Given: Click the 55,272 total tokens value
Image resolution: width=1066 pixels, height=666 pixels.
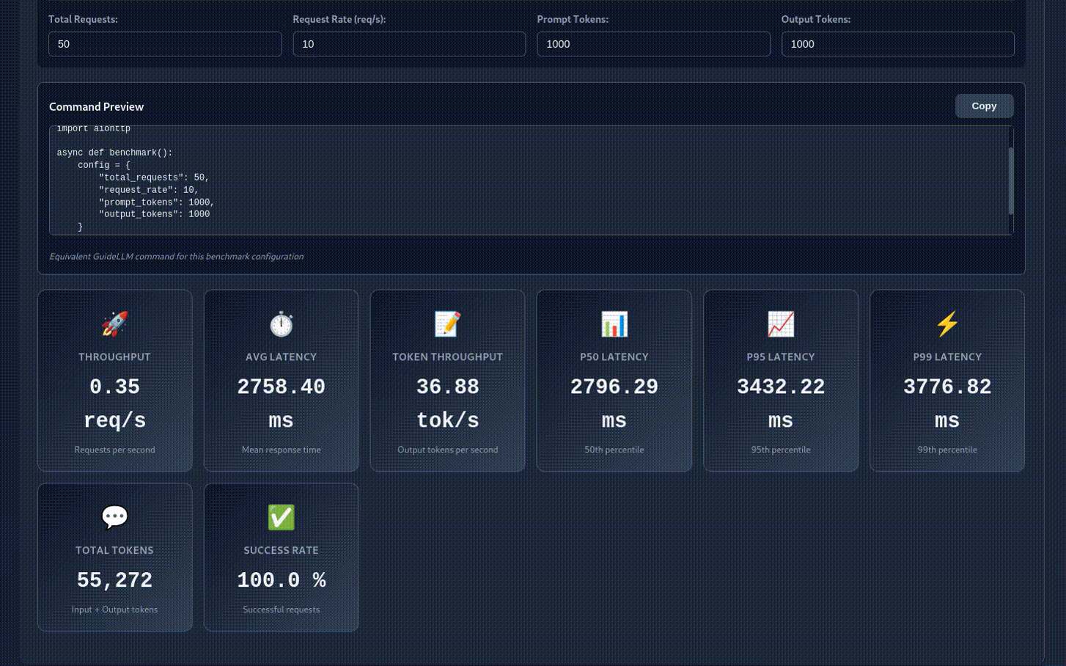Looking at the screenshot, I should pos(114,580).
